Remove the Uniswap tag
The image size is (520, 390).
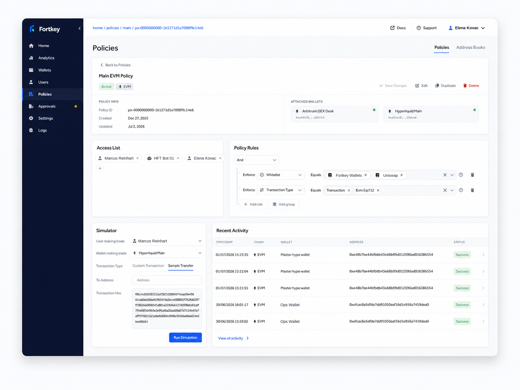(x=402, y=175)
